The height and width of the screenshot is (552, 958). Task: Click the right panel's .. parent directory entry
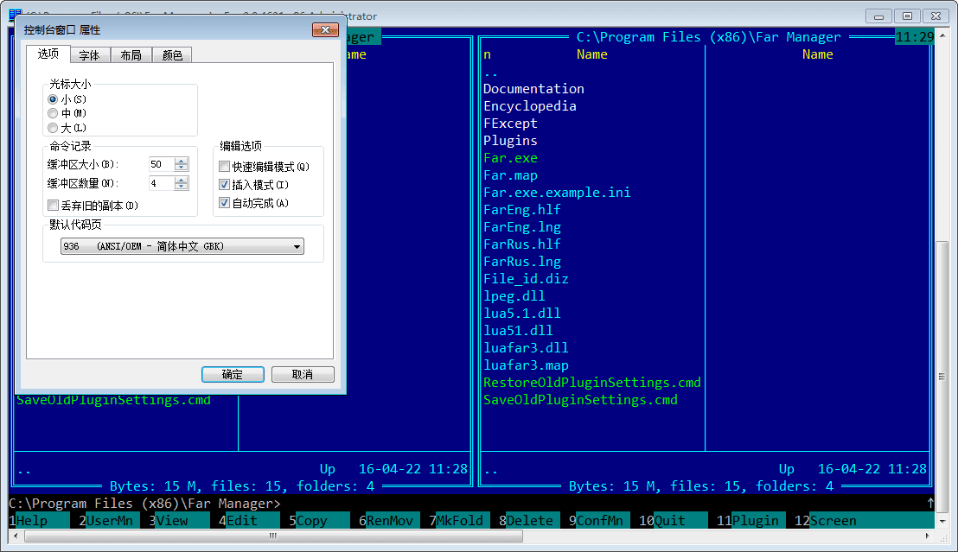(490, 73)
